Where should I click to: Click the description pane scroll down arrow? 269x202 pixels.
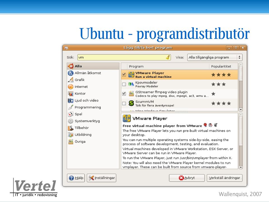click(241, 167)
